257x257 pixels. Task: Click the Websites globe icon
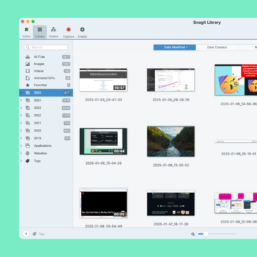(28, 153)
